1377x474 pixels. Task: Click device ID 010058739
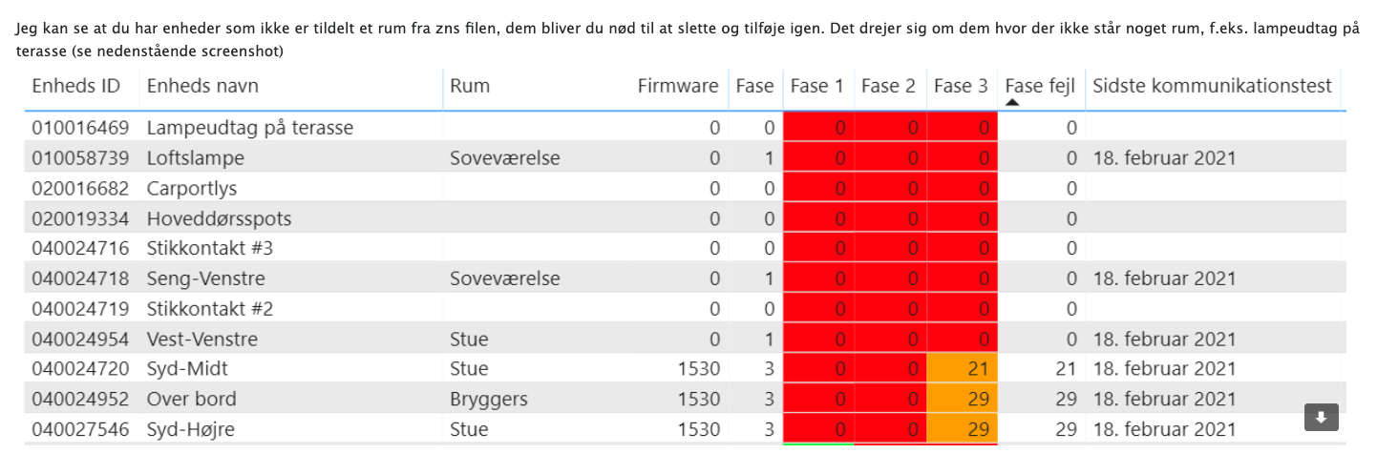click(80, 157)
